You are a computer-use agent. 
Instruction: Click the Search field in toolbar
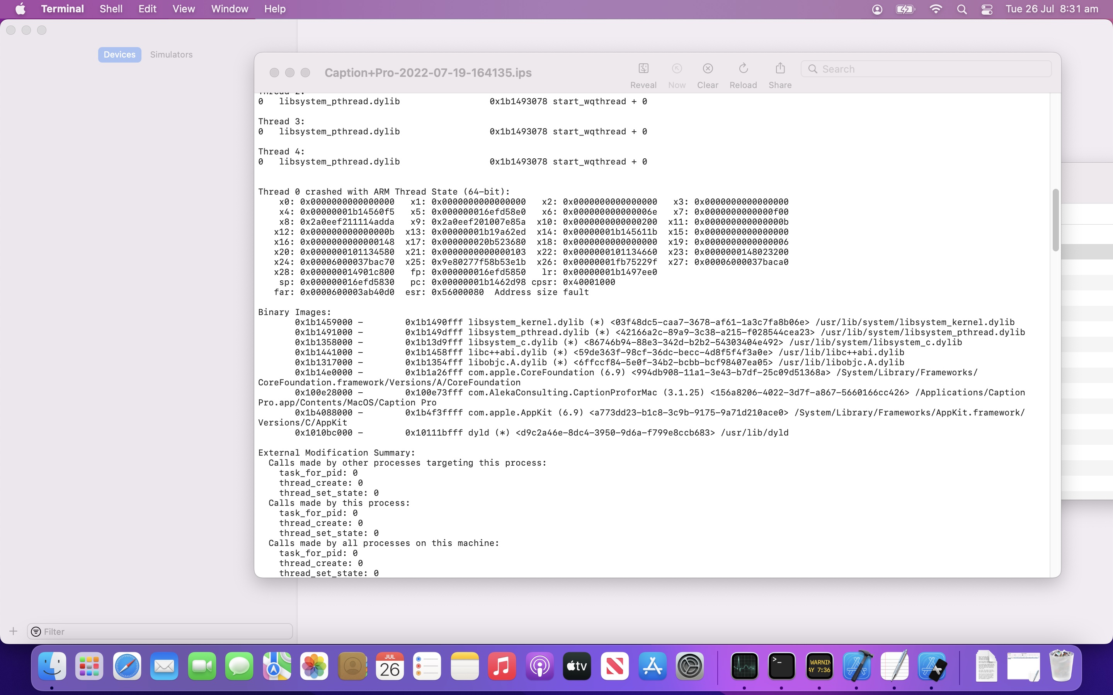[x=929, y=69]
